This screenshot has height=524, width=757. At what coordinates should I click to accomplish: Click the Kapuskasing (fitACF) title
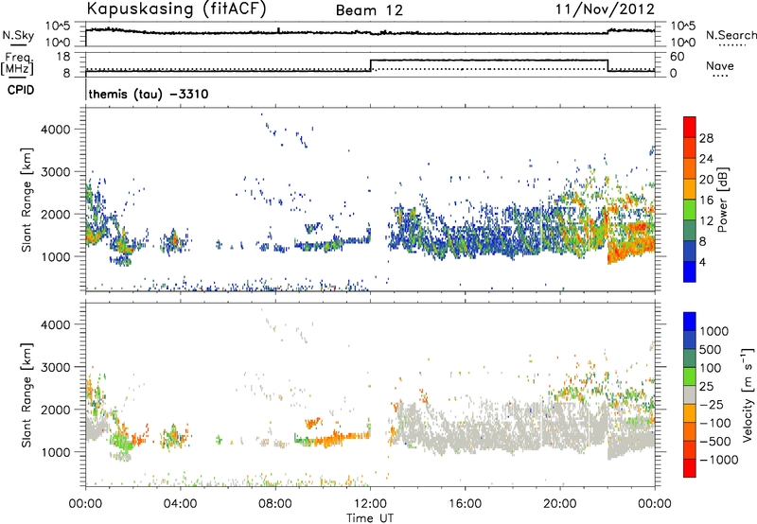[x=176, y=9]
